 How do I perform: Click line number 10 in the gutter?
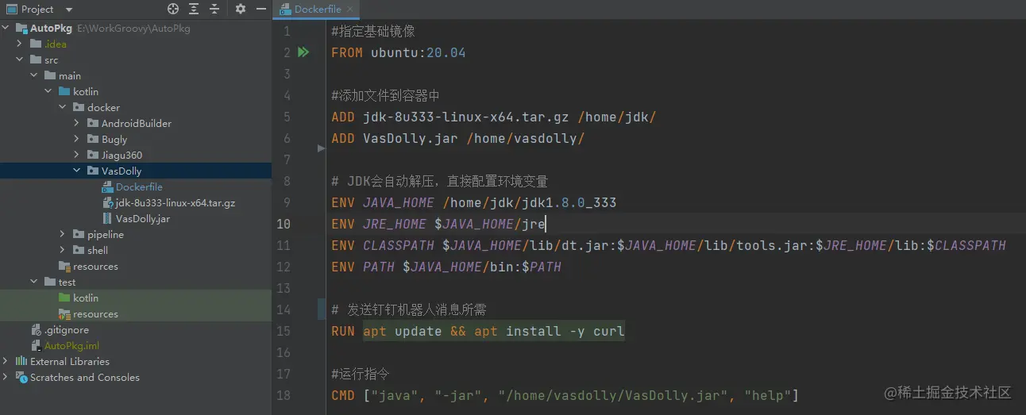pos(283,224)
